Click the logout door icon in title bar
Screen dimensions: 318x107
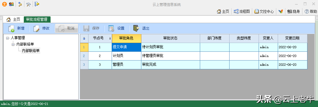[x=37, y=4]
